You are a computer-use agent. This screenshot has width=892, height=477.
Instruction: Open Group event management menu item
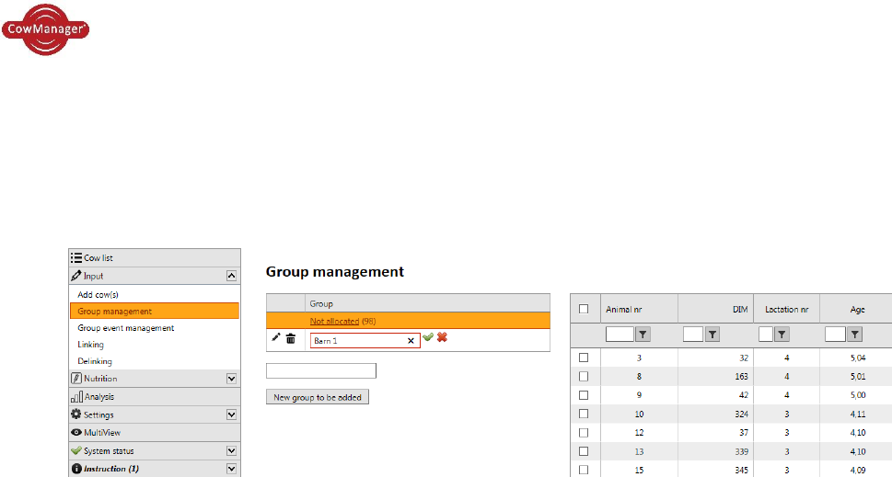pyautogui.click(x=126, y=328)
